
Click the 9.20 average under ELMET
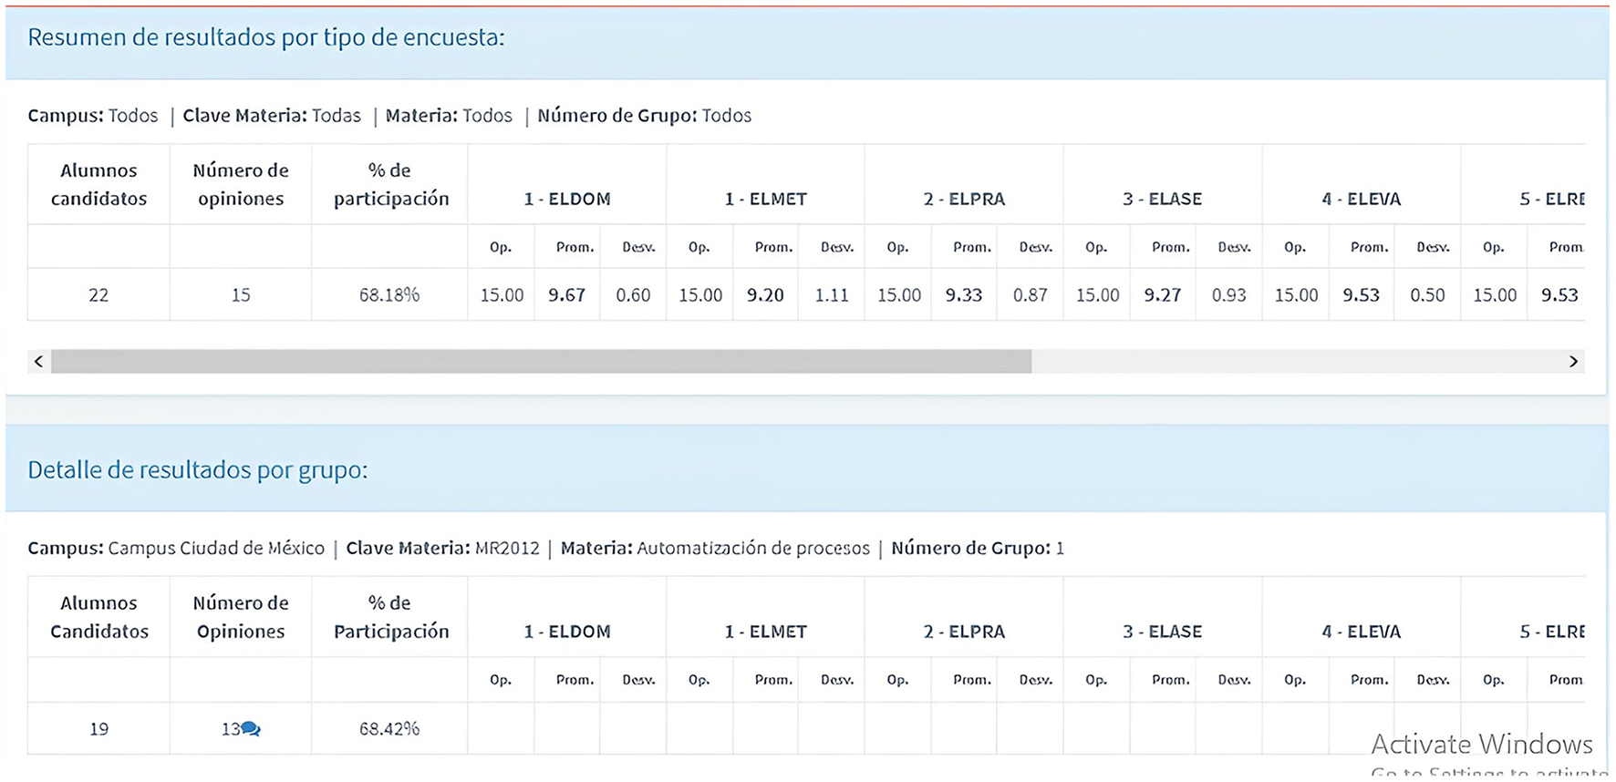click(x=765, y=295)
